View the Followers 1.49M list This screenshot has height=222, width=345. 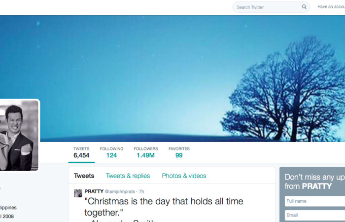tap(146, 152)
